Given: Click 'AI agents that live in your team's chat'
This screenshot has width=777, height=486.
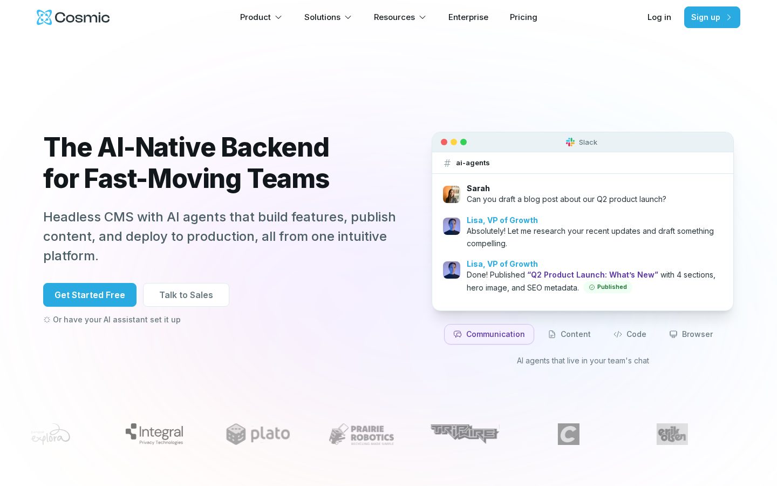Looking at the screenshot, I should click(x=583, y=361).
